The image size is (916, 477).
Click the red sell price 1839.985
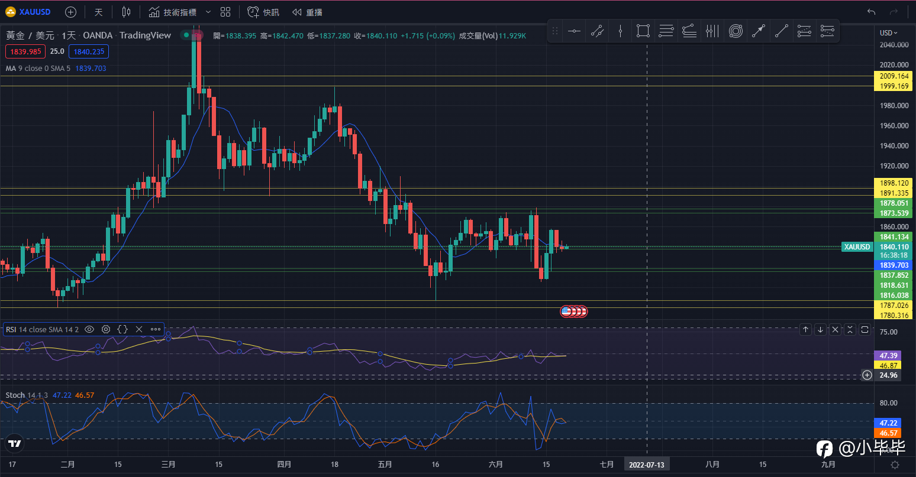25,51
